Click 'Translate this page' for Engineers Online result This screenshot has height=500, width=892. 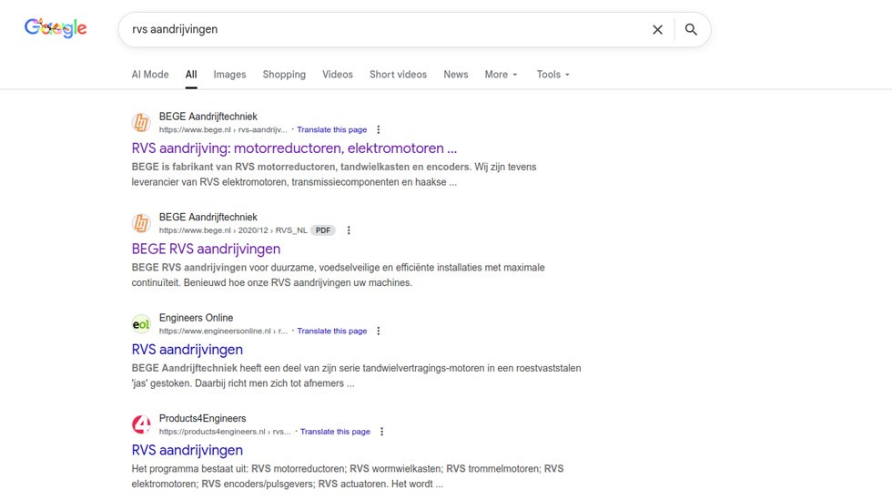pyautogui.click(x=331, y=331)
